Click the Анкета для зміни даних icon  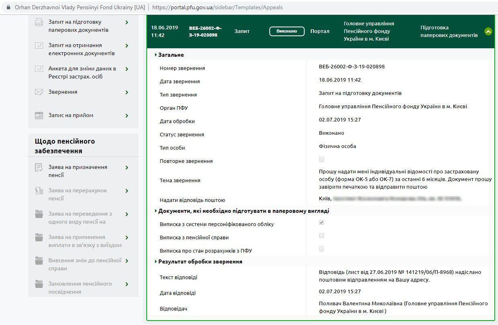click(39, 69)
